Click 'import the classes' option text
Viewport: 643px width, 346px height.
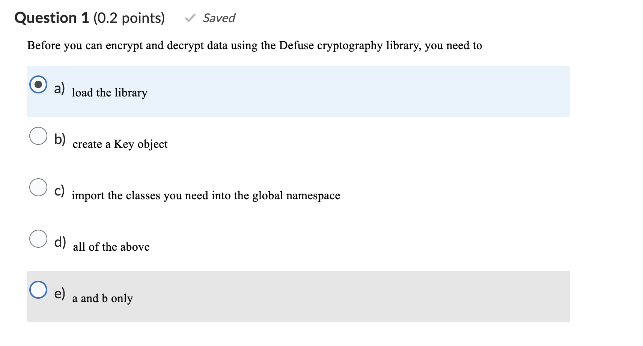click(x=206, y=196)
